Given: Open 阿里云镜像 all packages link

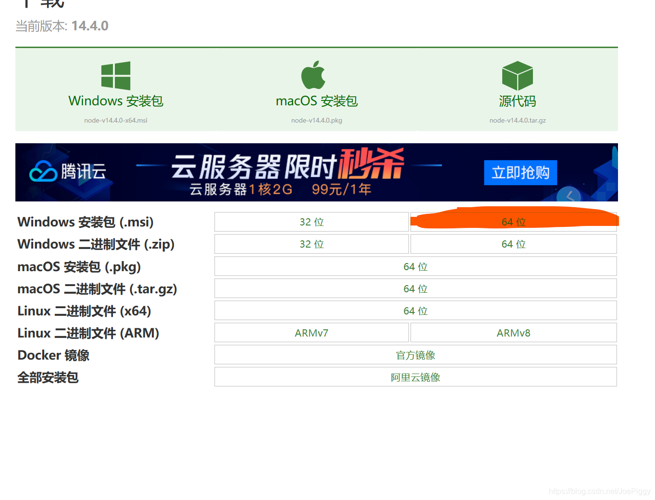Looking at the screenshot, I should 416,377.
